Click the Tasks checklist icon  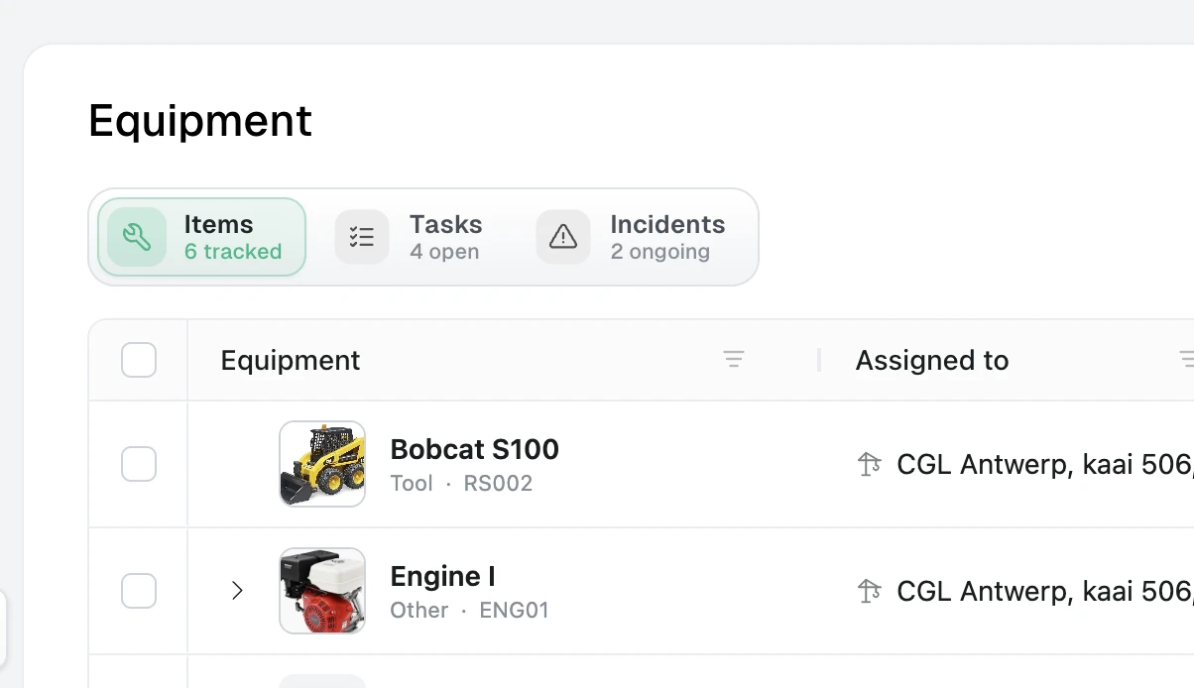(x=362, y=237)
